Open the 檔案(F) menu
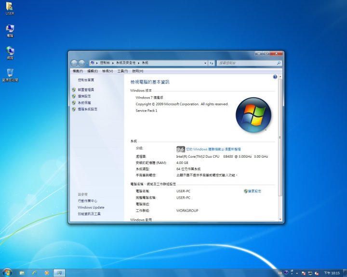This screenshot has height=277, width=347. pos(78,71)
